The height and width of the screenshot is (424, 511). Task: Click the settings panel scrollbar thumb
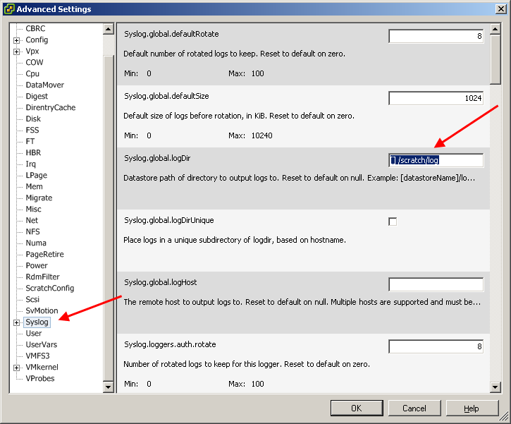pos(495,59)
